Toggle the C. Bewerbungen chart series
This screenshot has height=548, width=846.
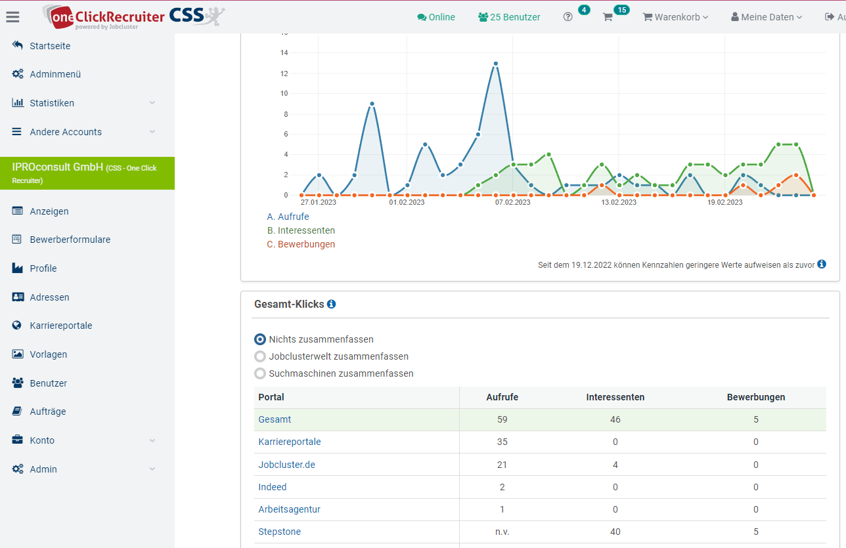point(301,244)
